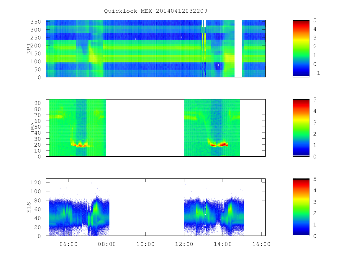This screenshot has width=354, height=265.
Task: Click the IMA data segment starting at 12:00
Action: [x=212, y=128]
